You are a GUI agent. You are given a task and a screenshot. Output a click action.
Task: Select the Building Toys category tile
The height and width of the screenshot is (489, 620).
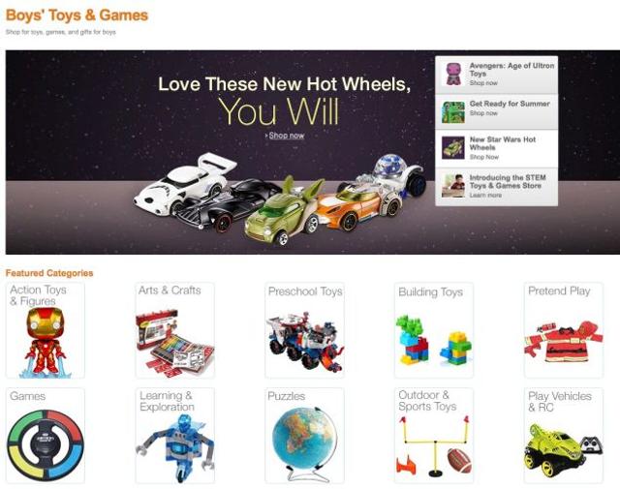pyautogui.click(x=434, y=330)
